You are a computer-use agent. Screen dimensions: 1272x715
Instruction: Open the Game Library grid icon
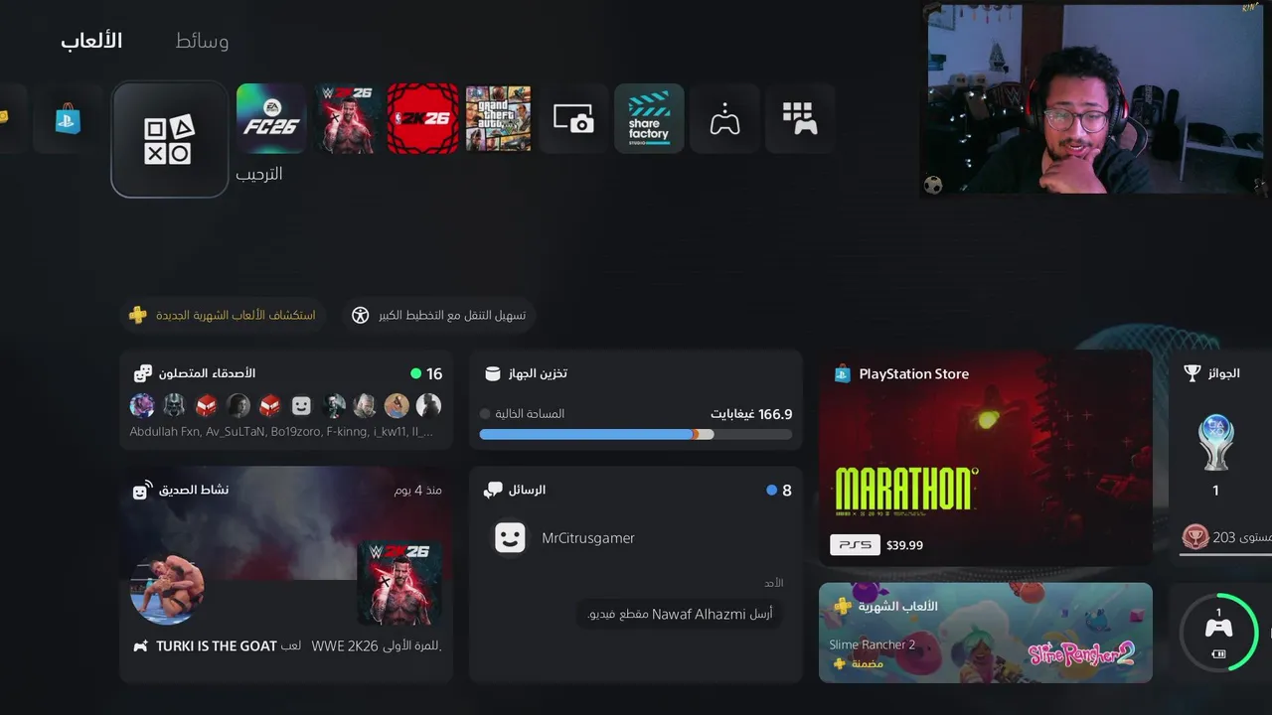pyautogui.click(x=800, y=118)
